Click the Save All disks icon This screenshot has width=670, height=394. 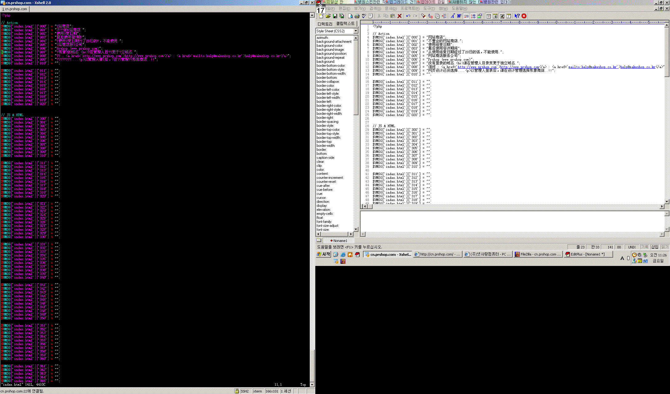pos(342,16)
